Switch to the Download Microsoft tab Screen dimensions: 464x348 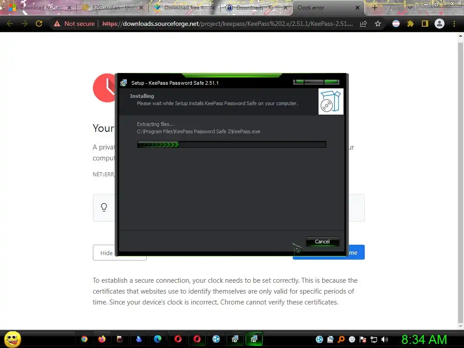point(40,8)
